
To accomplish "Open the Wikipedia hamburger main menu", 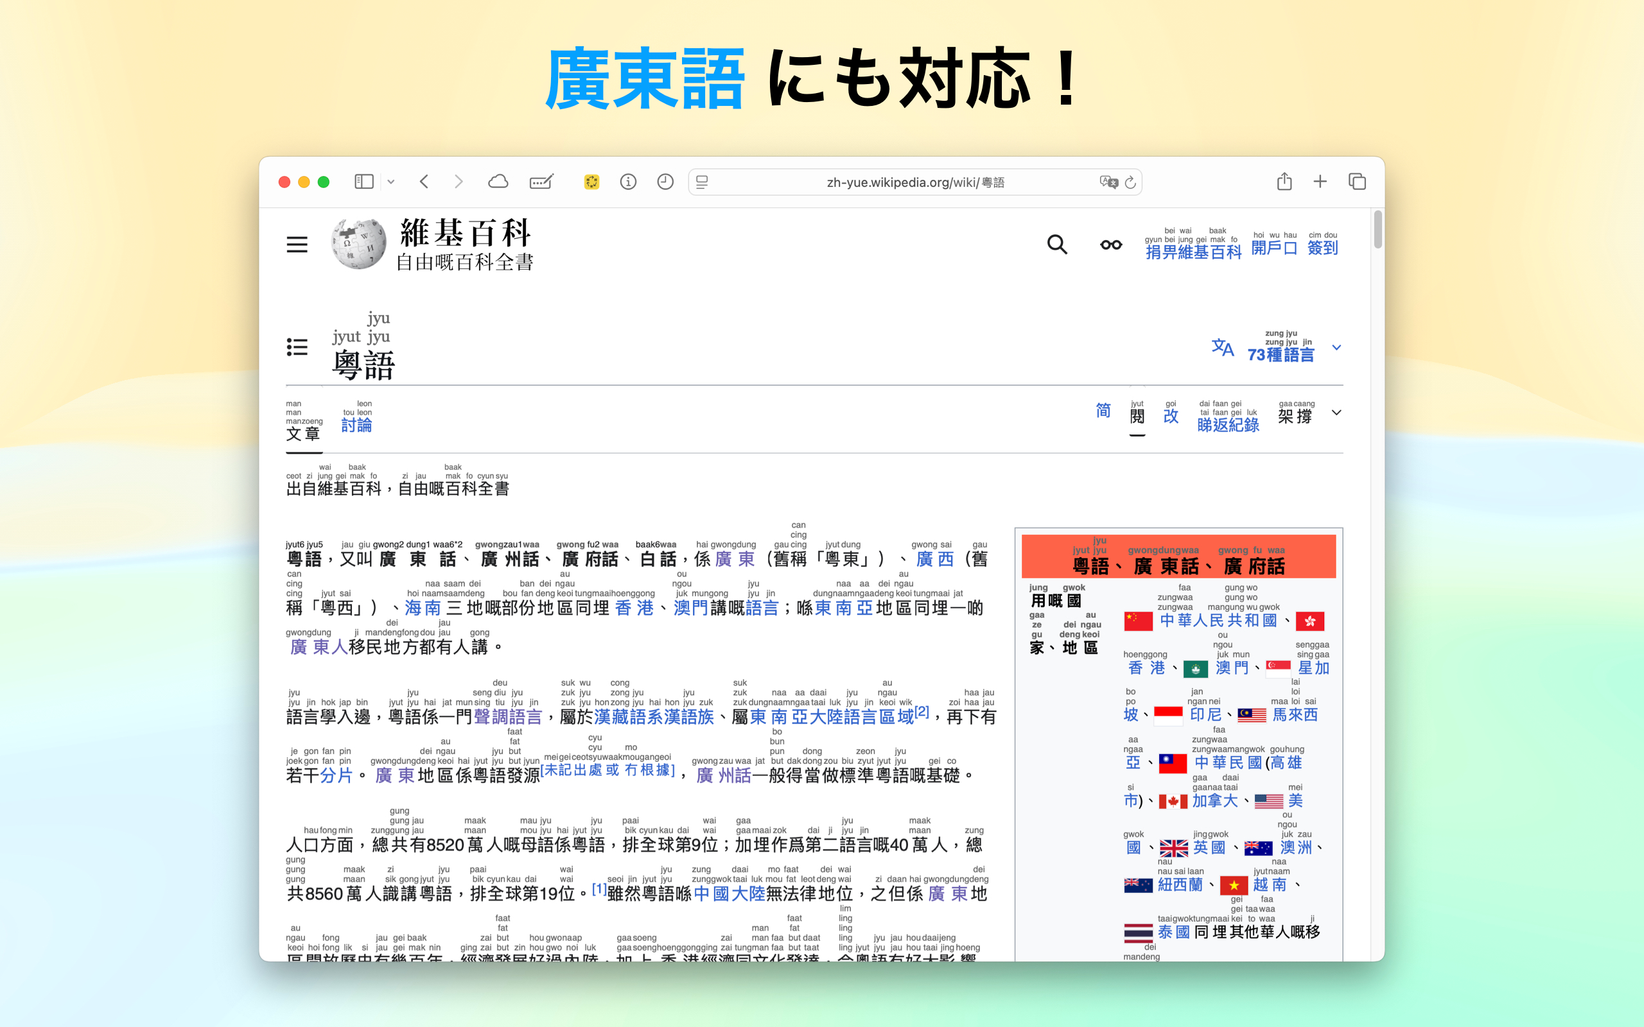I will [297, 245].
